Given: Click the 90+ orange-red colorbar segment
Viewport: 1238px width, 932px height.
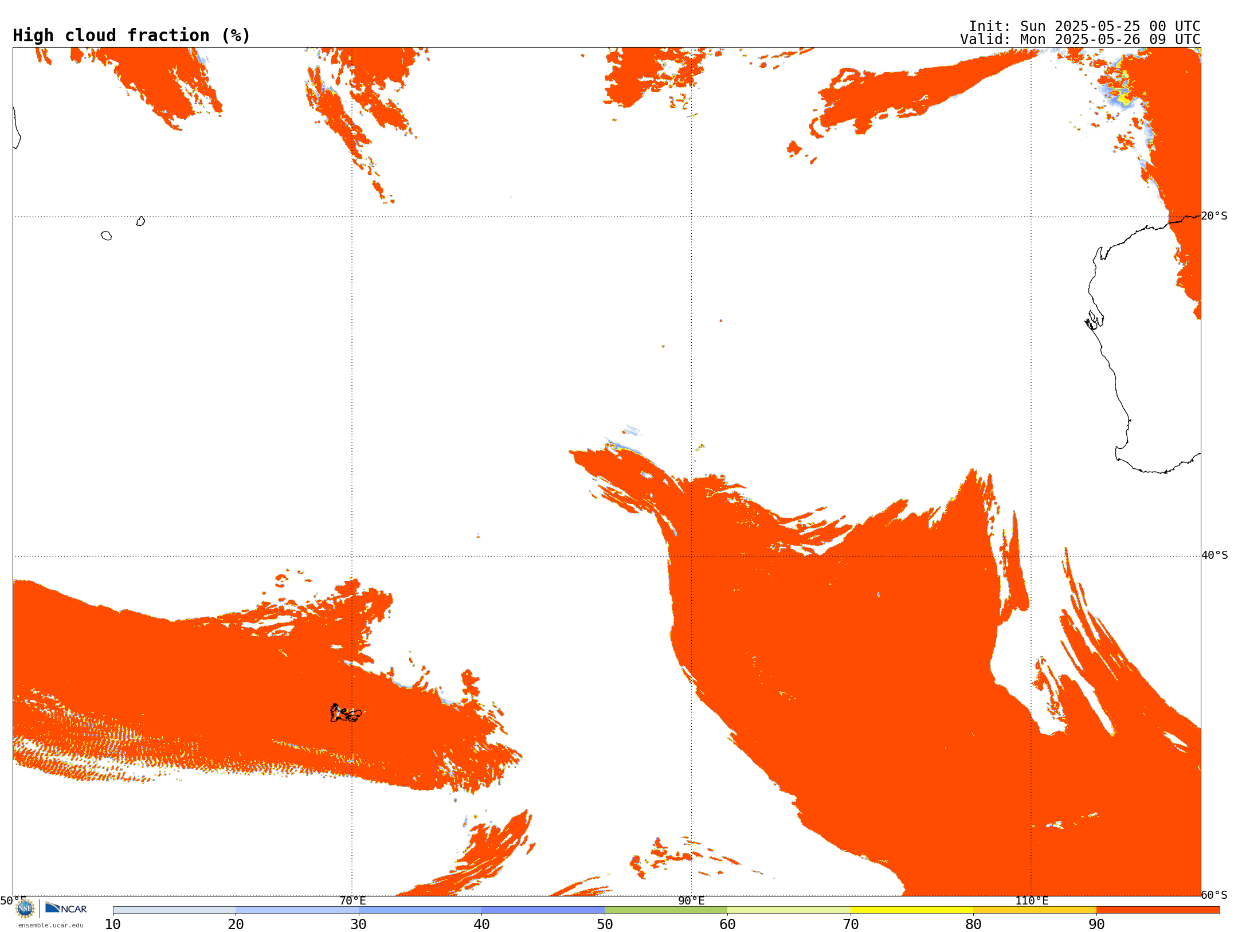Looking at the screenshot, I should click(x=1158, y=910).
